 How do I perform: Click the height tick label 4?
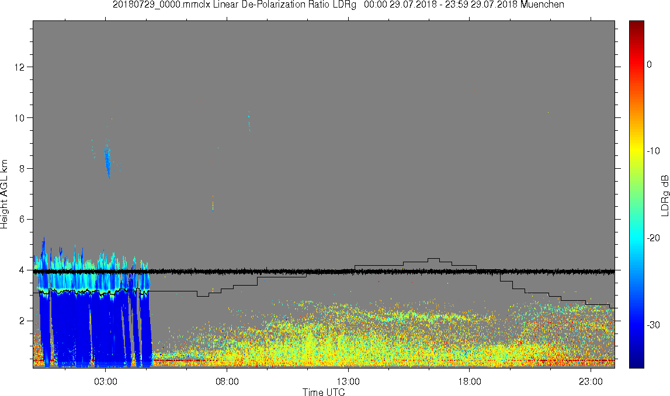[22, 270]
